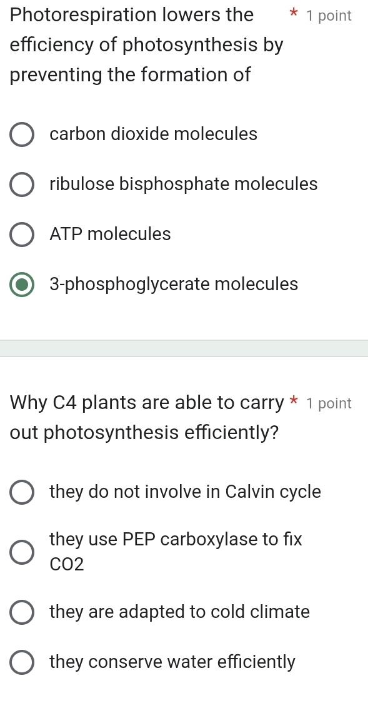Click the ATP molecules answer label text
The height and width of the screenshot is (703, 368).
click(x=109, y=235)
